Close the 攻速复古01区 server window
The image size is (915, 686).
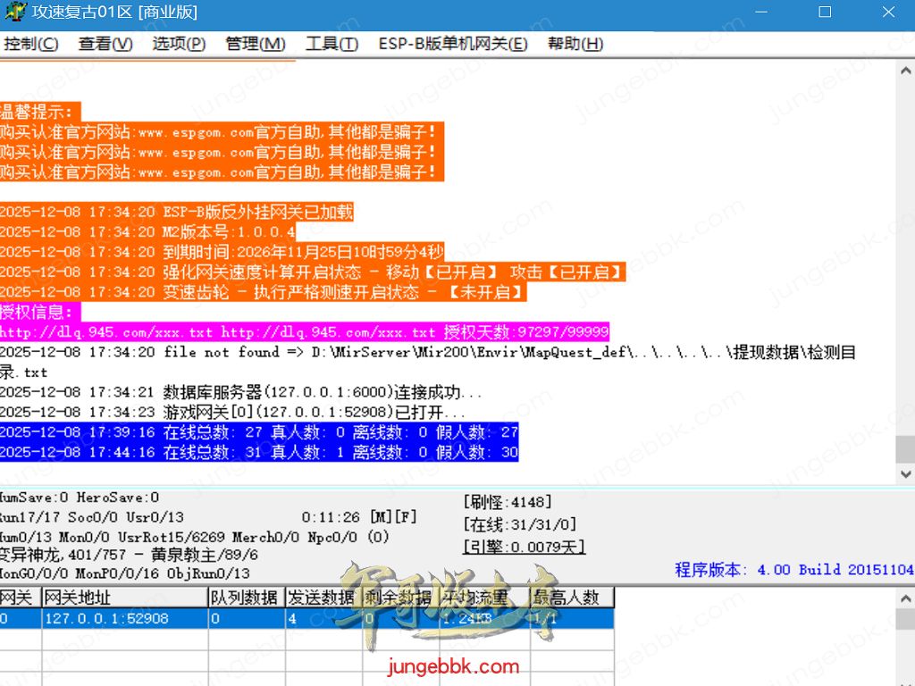[887, 13]
